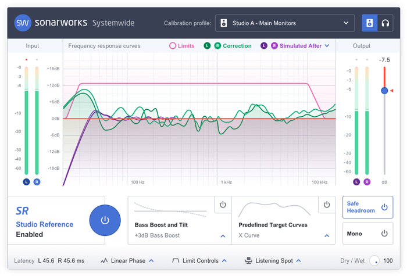Click the Systemwide title text
Viewport: 407px width, 276px height.
pos(113,23)
